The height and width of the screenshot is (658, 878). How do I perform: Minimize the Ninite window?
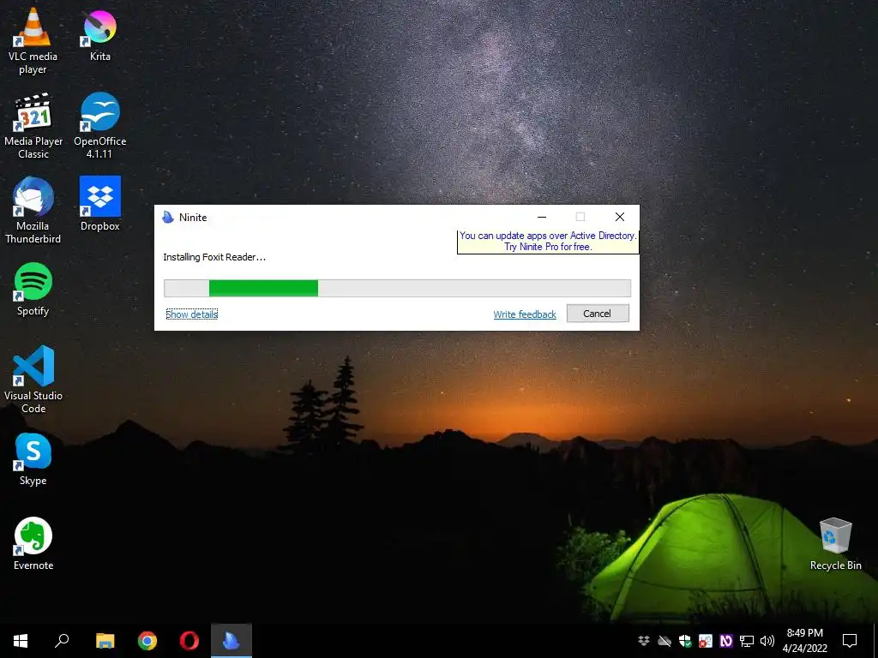click(542, 217)
